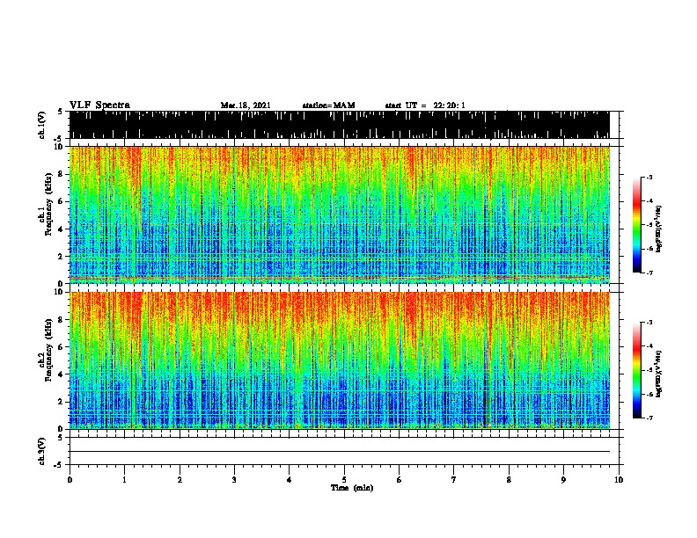697x538 pixels.
Task: Click the "9" tick on the time axis
Action: pos(563,480)
